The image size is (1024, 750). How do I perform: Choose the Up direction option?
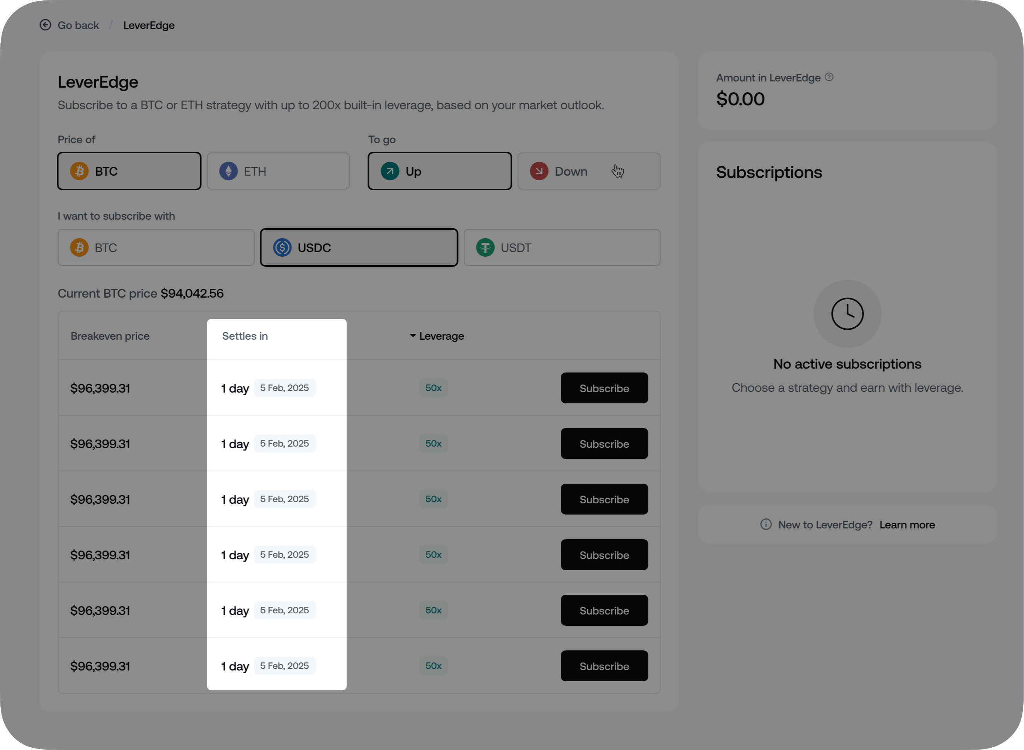point(439,171)
